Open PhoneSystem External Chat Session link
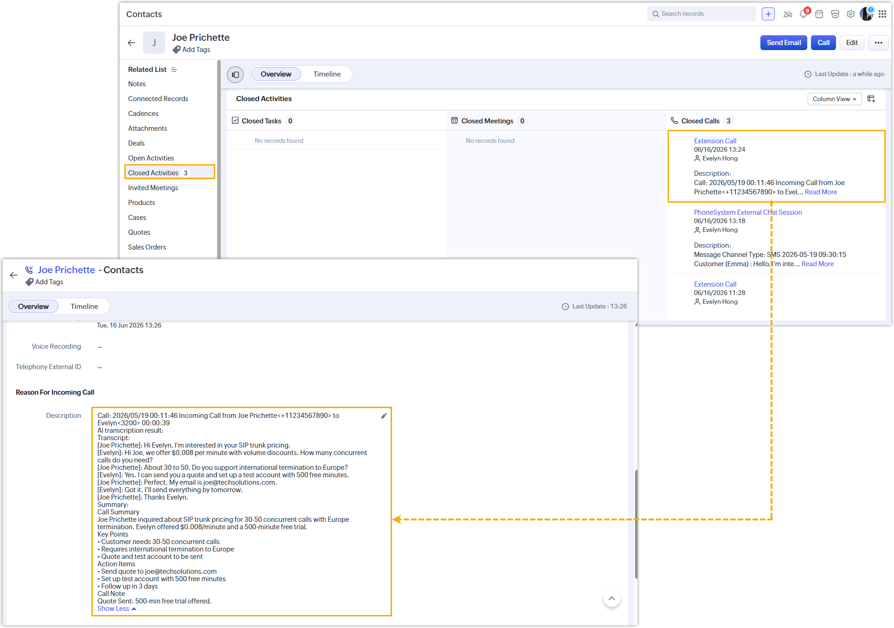This screenshot has height=628, width=894. click(x=748, y=212)
